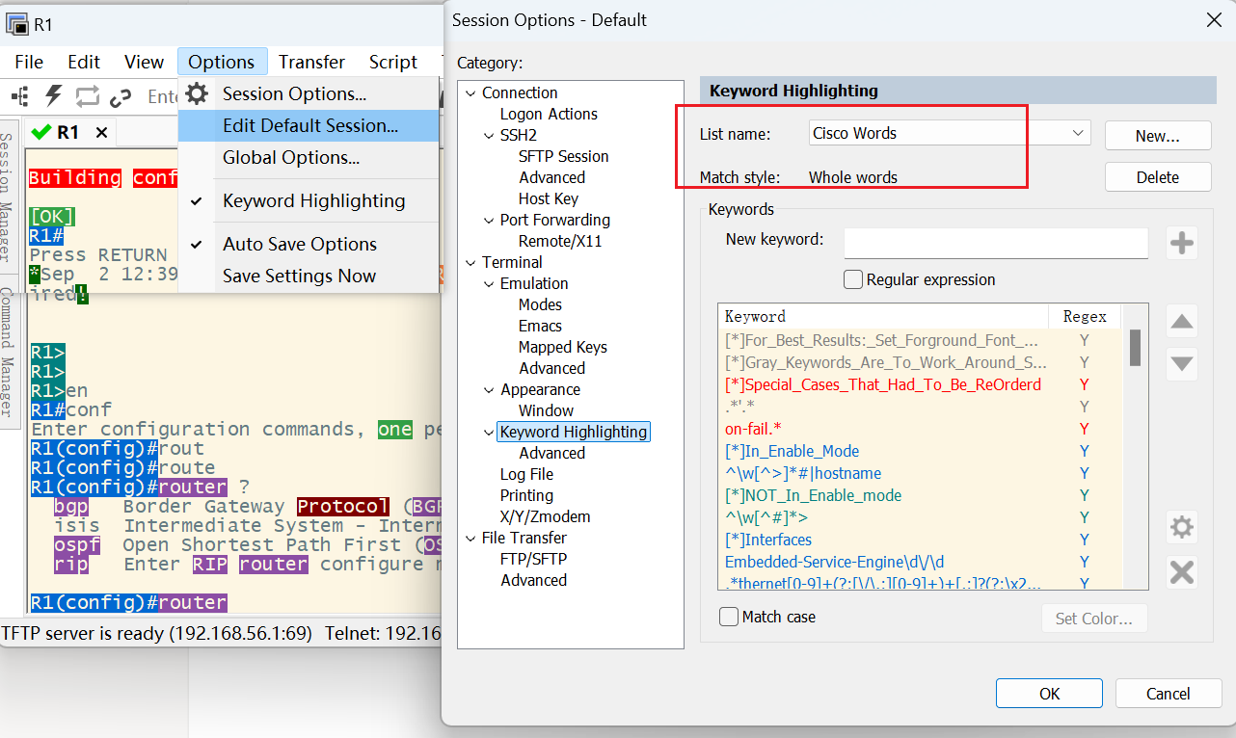Click the keyword properties gear icon
The height and width of the screenshot is (738, 1236).
tap(1182, 527)
